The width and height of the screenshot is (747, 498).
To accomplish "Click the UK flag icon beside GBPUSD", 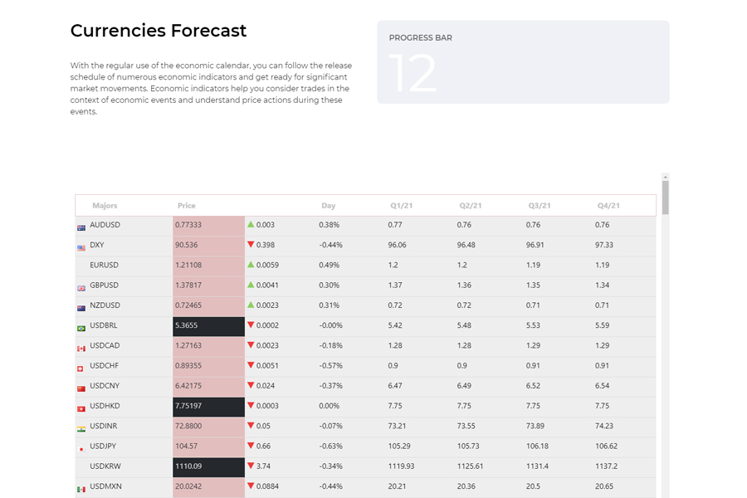I will [x=81, y=287].
